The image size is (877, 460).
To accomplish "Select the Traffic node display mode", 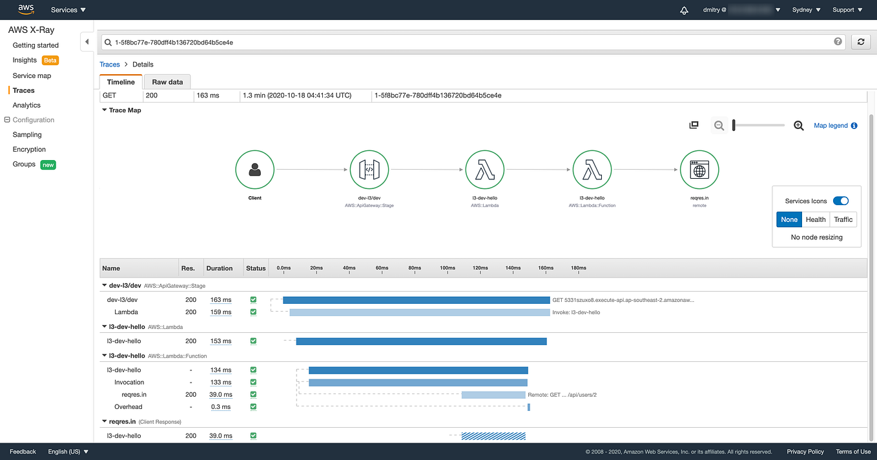I will click(x=843, y=219).
